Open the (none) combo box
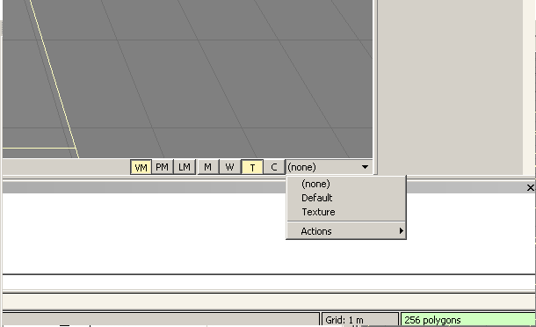 point(330,167)
